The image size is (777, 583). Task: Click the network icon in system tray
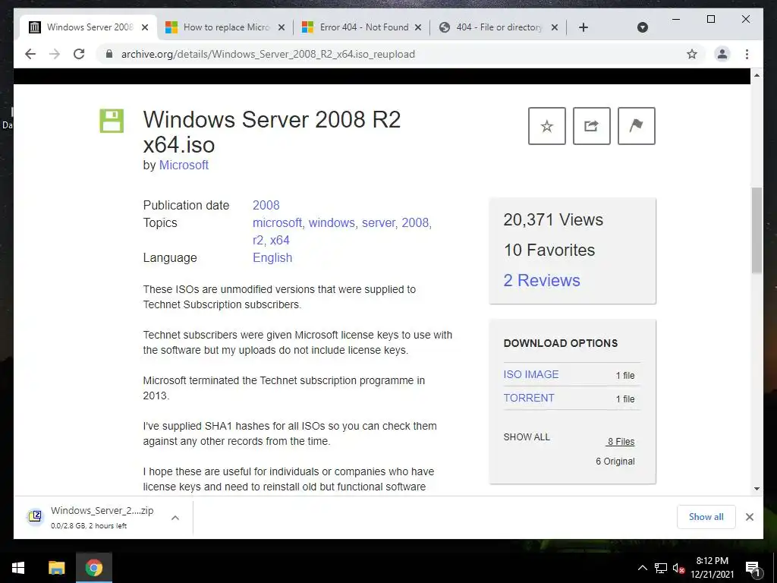[661, 568]
